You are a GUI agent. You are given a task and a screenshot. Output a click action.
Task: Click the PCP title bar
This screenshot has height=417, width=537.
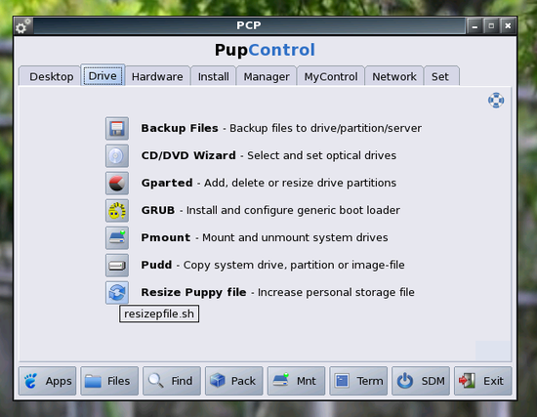click(249, 25)
